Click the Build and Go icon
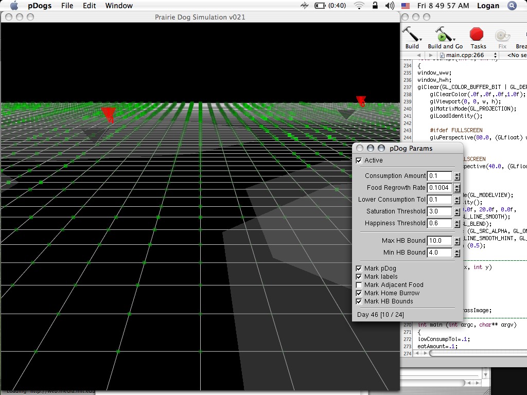The width and height of the screenshot is (527, 395). 443,34
